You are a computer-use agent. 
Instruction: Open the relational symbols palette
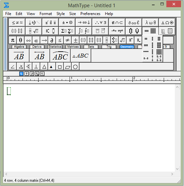[17, 23]
